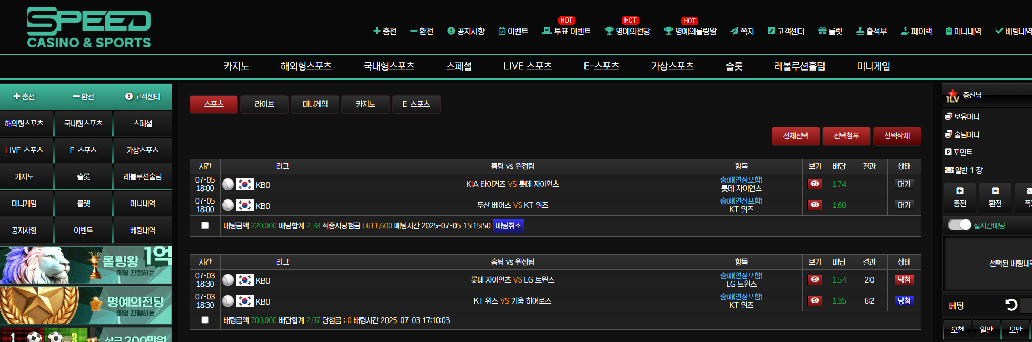The image size is (1032, 342).
Task: Open 명예의전당 trophy link in header
Action: pos(628,31)
